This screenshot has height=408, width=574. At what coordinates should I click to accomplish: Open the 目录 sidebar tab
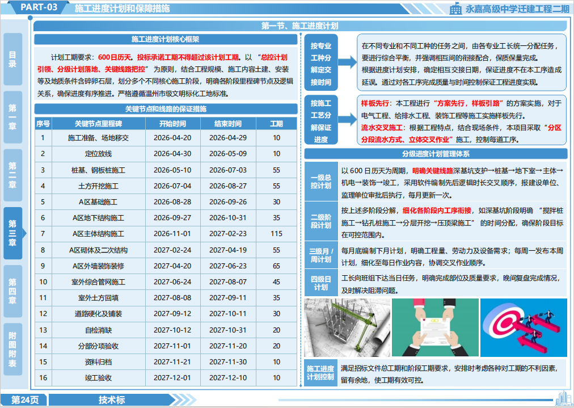13,59
